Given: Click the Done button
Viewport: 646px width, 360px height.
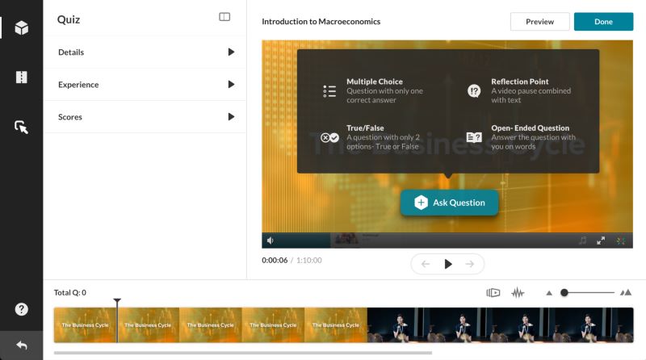Looking at the screenshot, I should click(603, 22).
